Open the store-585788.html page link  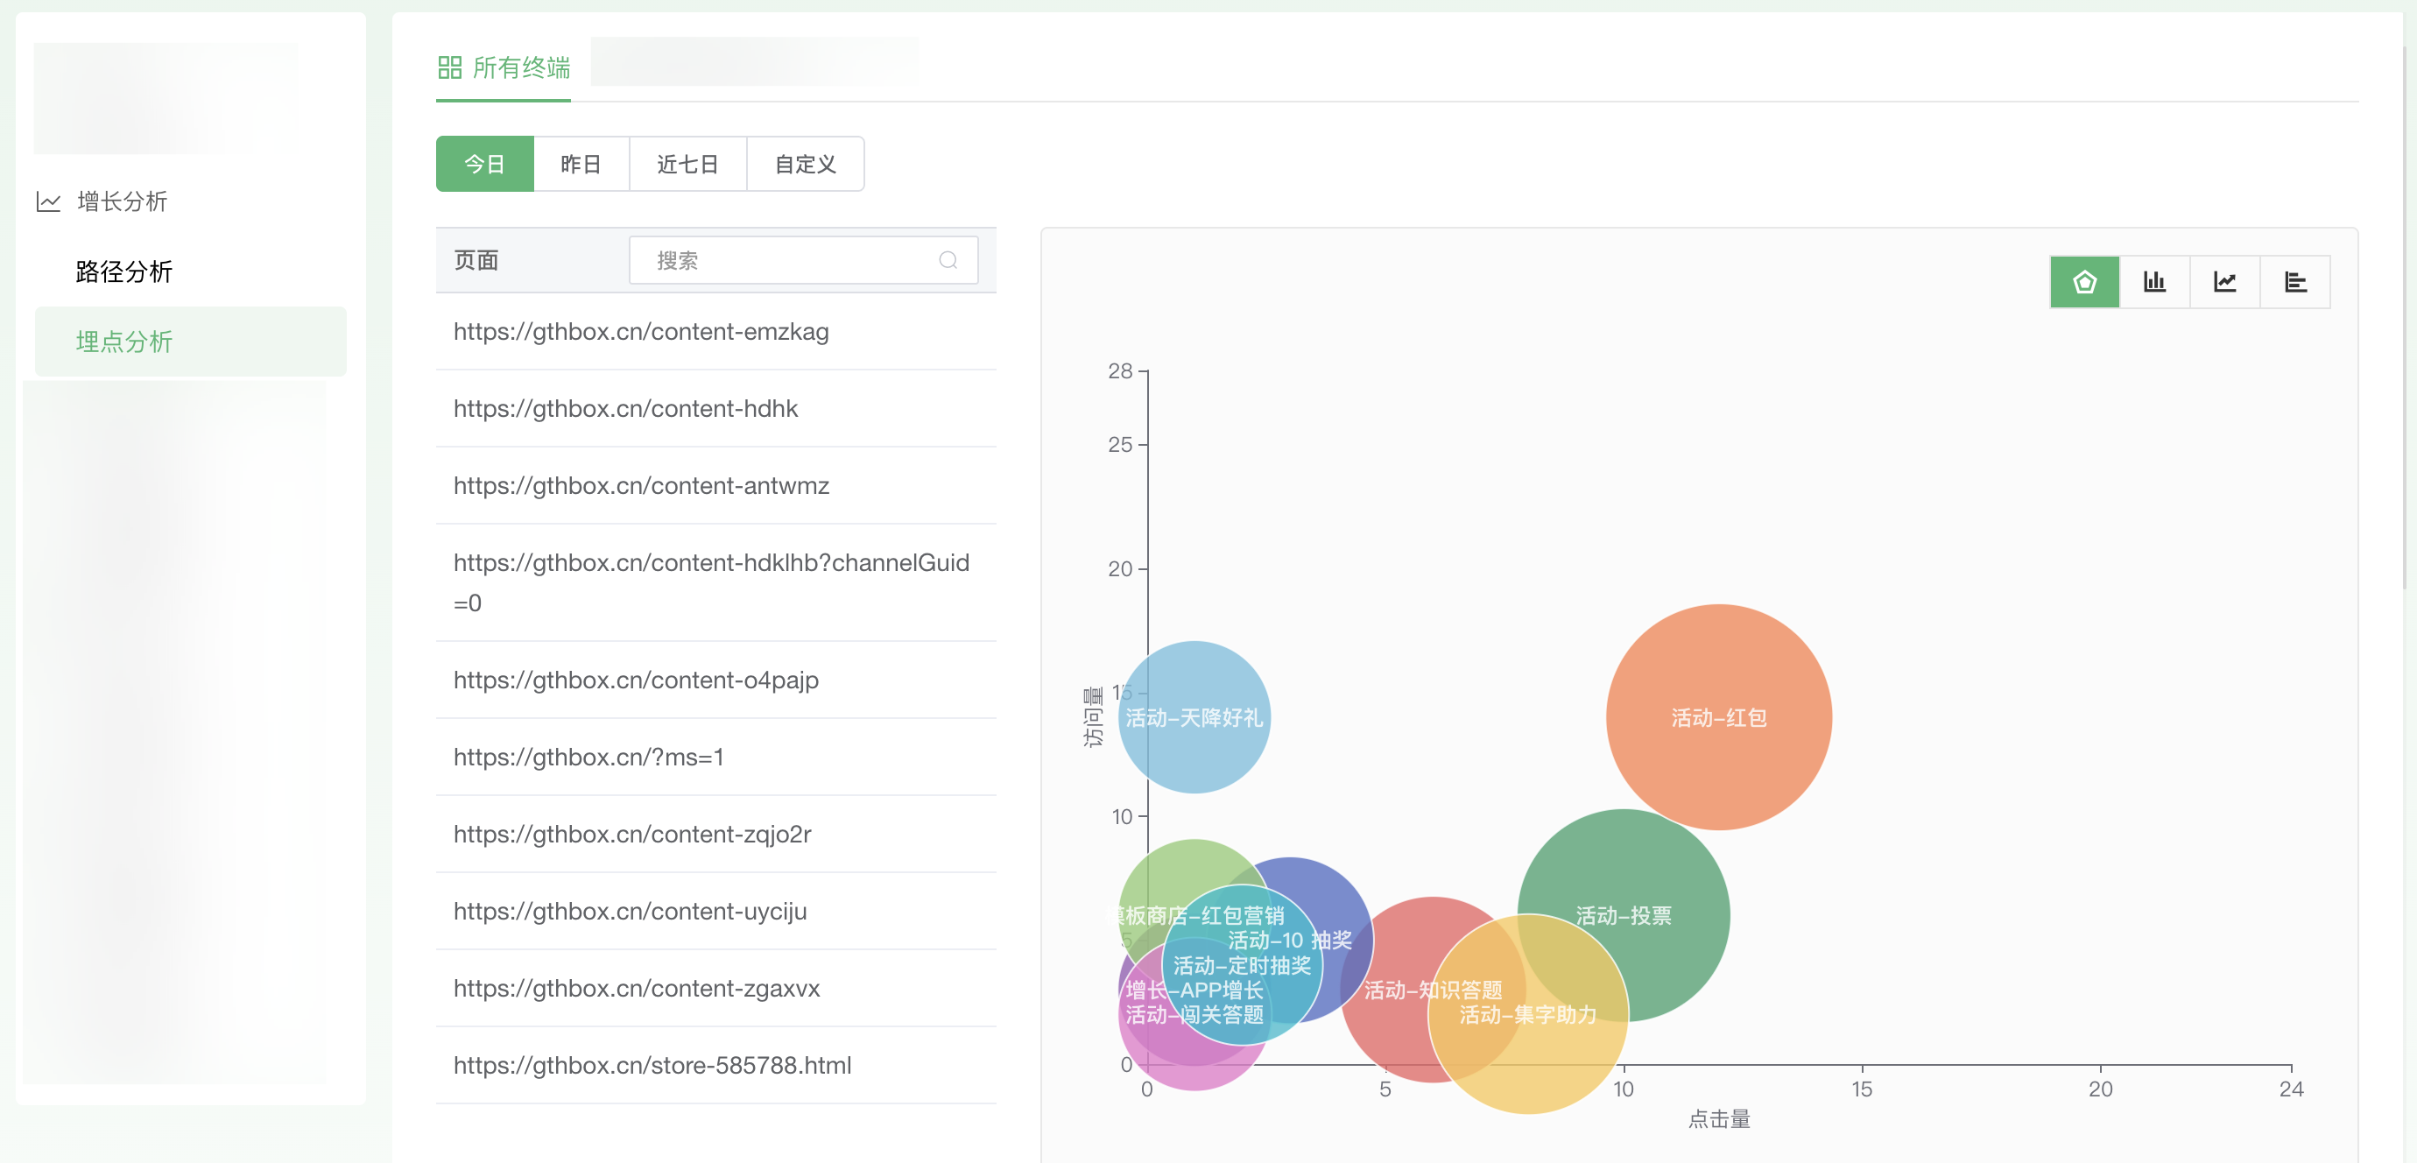click(x=652, y=1066)
